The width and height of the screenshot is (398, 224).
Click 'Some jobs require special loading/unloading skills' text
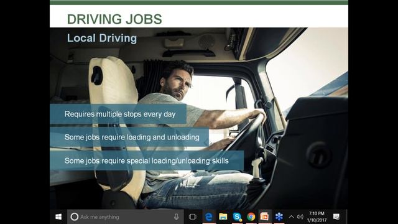coord(147,161)
